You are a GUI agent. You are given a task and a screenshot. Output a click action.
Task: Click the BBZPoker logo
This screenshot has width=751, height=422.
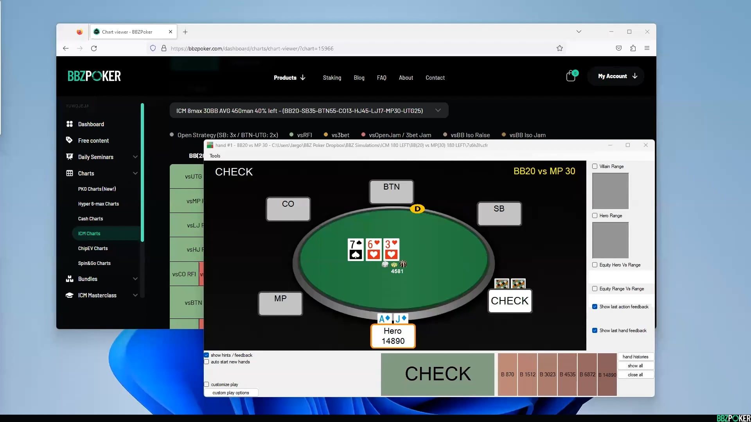(x=94, y=76)
